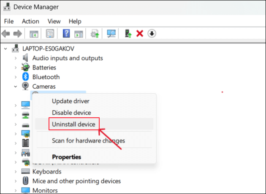Viewport: 266px width, 194px height.
Task: Click the Batteries category icon
Action: click(x=25, y=67)
